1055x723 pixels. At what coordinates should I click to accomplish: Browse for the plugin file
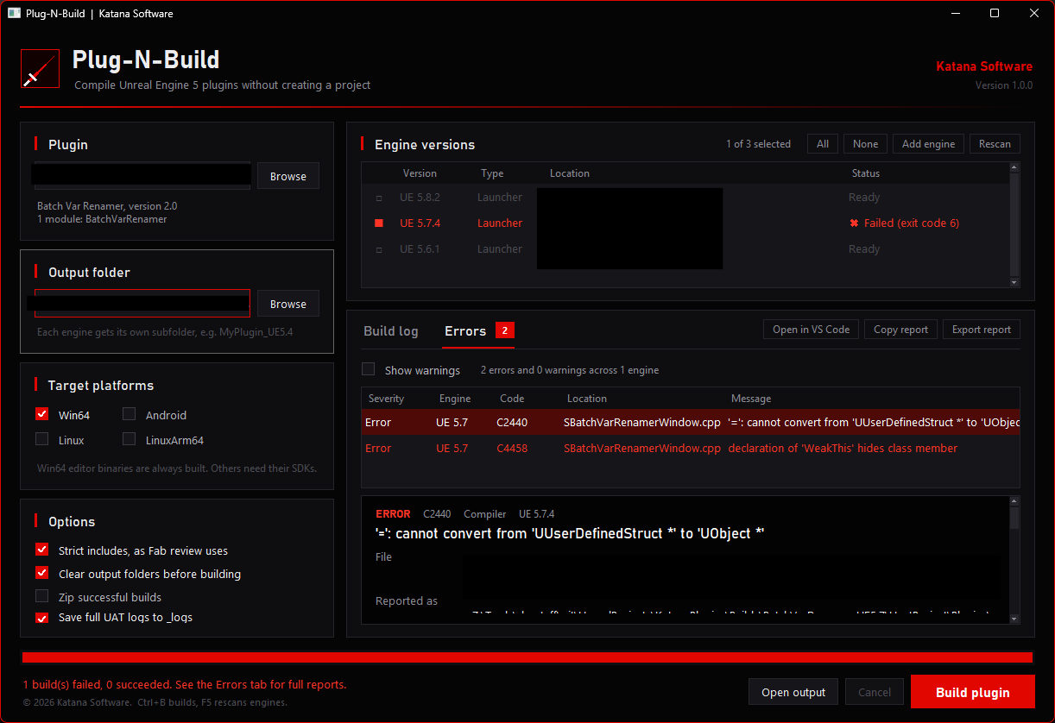[288, 176]
